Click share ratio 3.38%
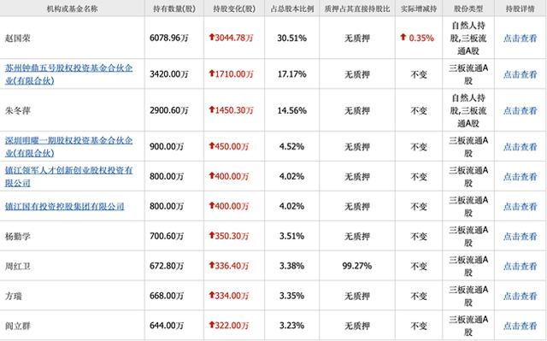This screenshot has width=547, height=341. point(292,266)
